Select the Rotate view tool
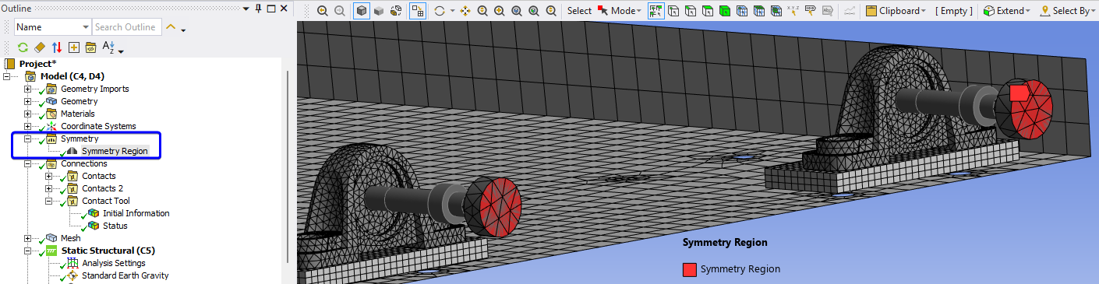The width and height of the screenshot is (1099, 284). coord(440,11)
